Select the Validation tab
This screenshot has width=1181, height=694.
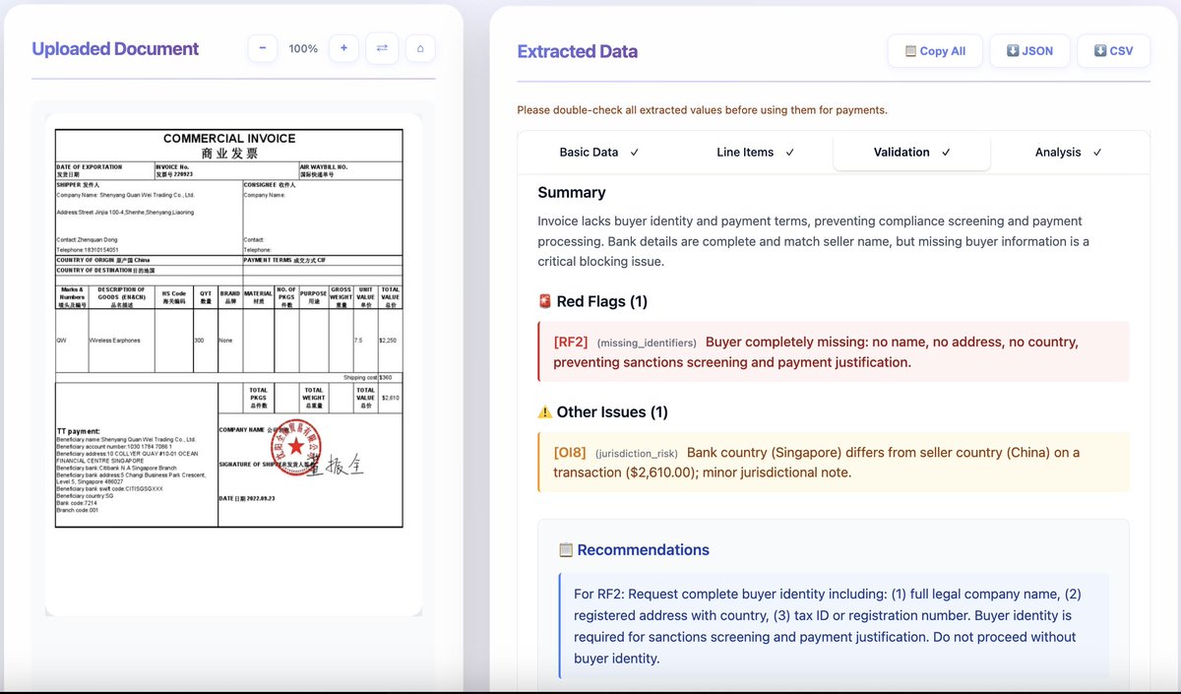tap(911, 153)
